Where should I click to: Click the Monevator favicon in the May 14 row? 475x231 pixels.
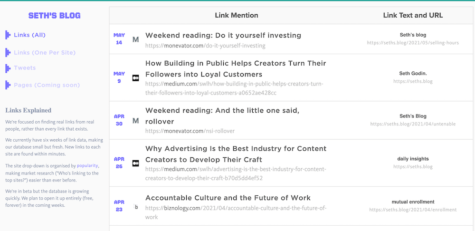tap(136, 39)
